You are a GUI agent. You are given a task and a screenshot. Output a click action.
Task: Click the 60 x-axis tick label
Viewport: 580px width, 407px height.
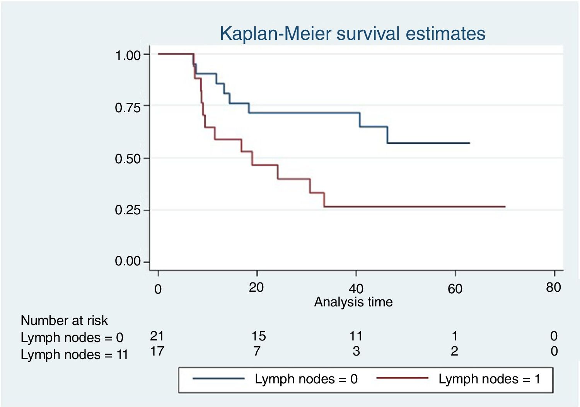(x=455, y=289)
